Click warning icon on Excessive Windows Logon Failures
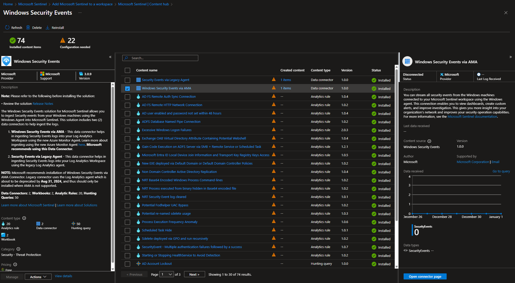Screen dimensions: 515x283 click(x=274, y=130)
